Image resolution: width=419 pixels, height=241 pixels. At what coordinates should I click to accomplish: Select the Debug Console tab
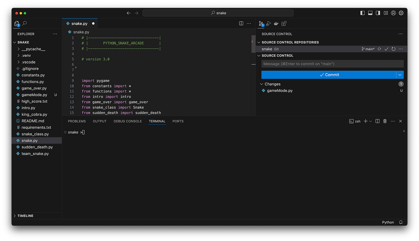click(x=127, y=121)
